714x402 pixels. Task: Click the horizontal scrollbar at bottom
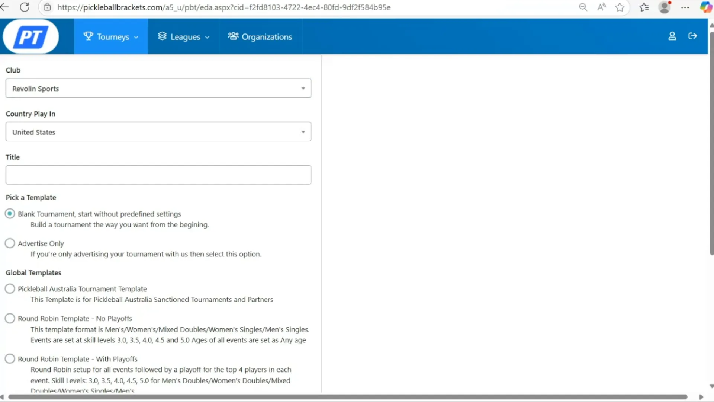[x=347, y=397]
